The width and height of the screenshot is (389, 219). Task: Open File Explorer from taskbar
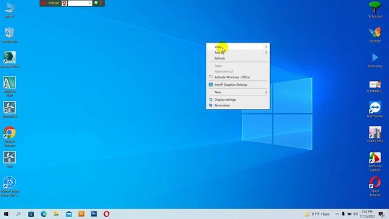point(57,214)
